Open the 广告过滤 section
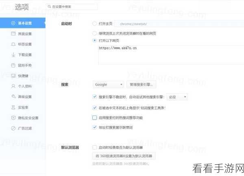 tap(23, 128)
